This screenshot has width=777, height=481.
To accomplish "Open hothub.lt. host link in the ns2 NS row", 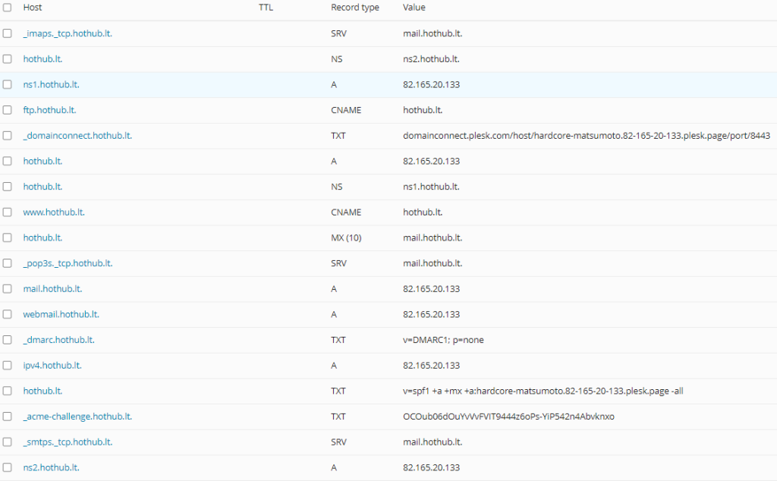I will [42, 59].
